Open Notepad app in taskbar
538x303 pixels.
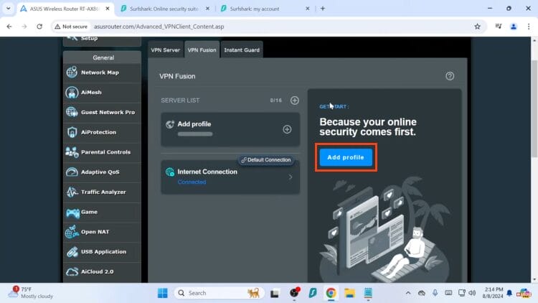point(368,293)
